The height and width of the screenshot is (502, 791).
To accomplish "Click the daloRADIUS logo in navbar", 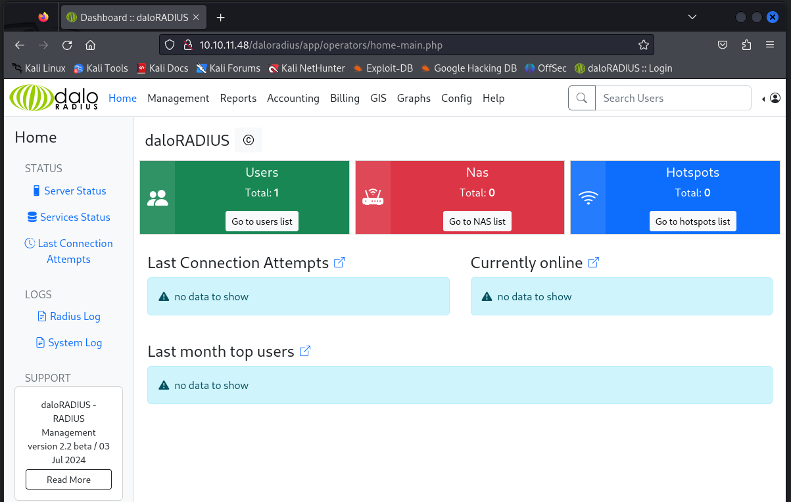I will click(54, 98).
